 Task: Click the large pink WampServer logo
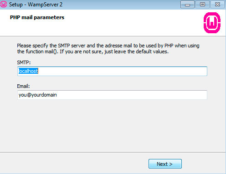tap(212, 23)
